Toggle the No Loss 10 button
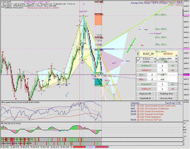The image size is (190, 149). point(166,98)
